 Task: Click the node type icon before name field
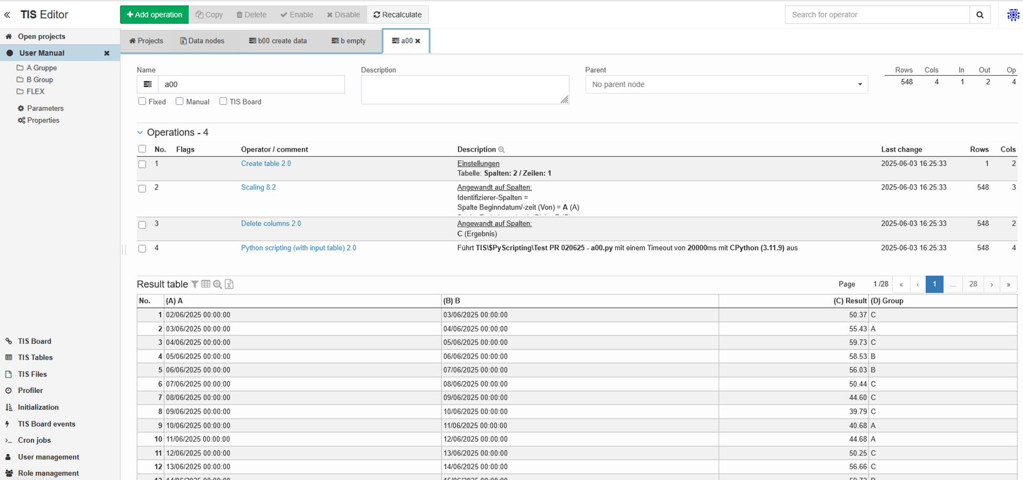tap(147, 84)
